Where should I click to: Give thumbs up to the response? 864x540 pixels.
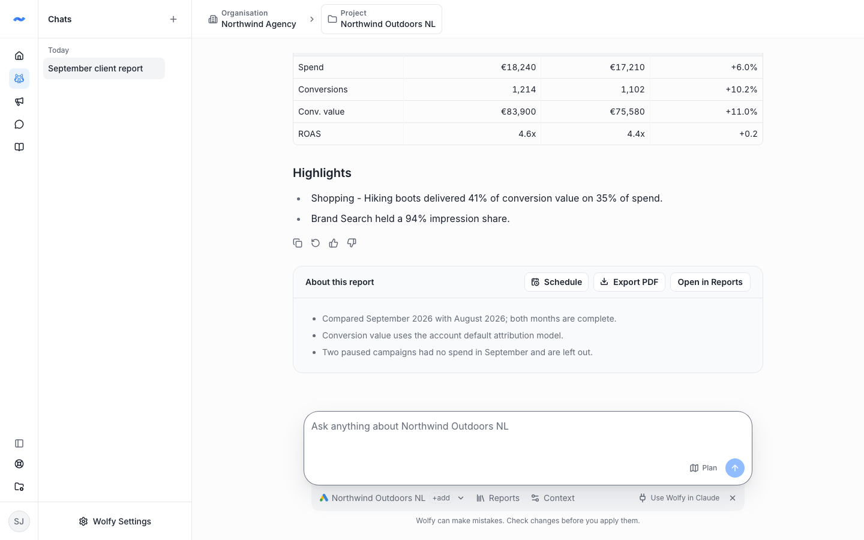point(334,243)
